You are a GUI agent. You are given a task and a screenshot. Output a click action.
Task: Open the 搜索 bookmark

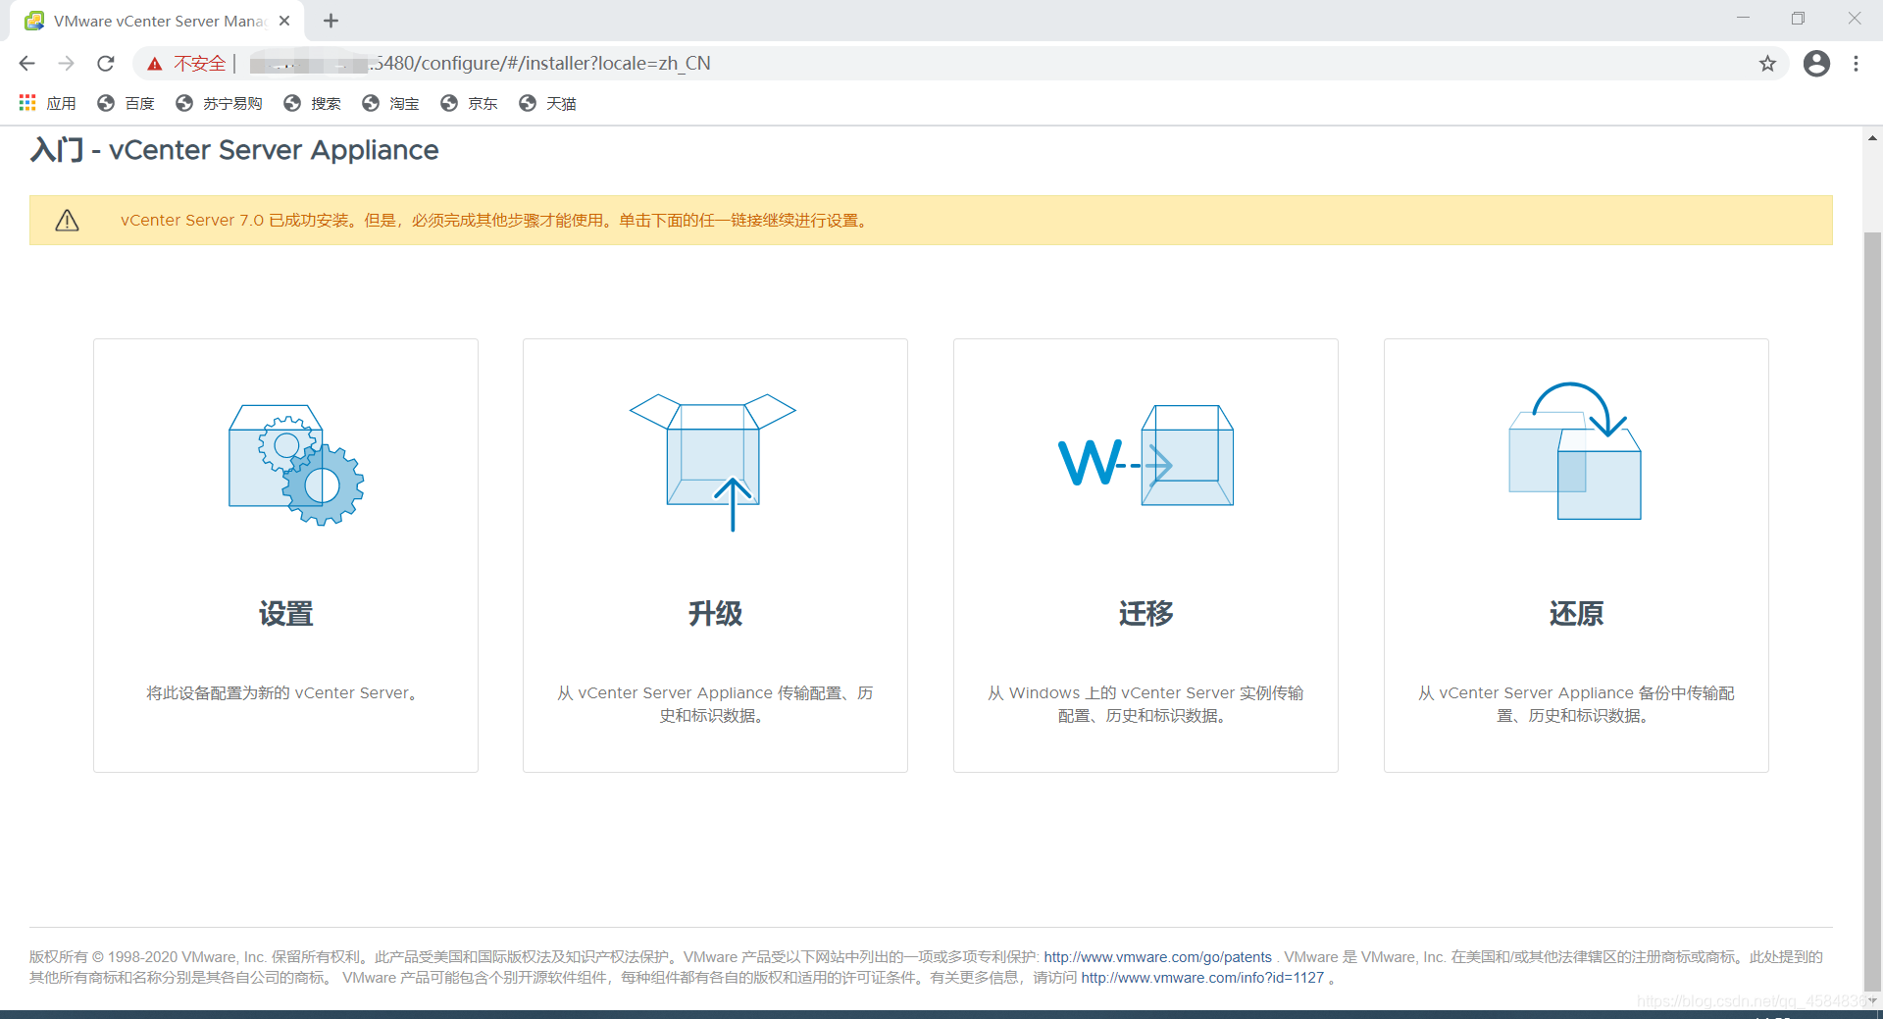tap(312, 103)
